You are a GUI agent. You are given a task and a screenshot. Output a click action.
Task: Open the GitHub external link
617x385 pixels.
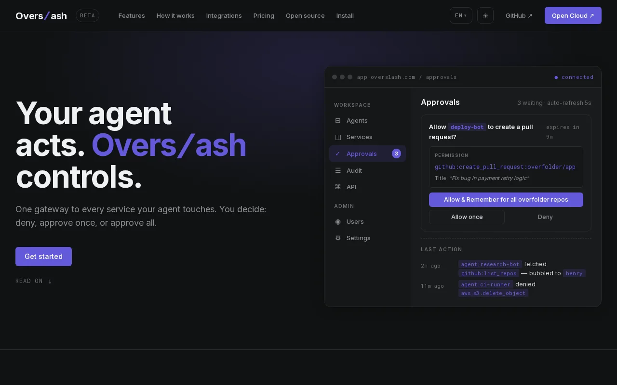click(519, 15)
